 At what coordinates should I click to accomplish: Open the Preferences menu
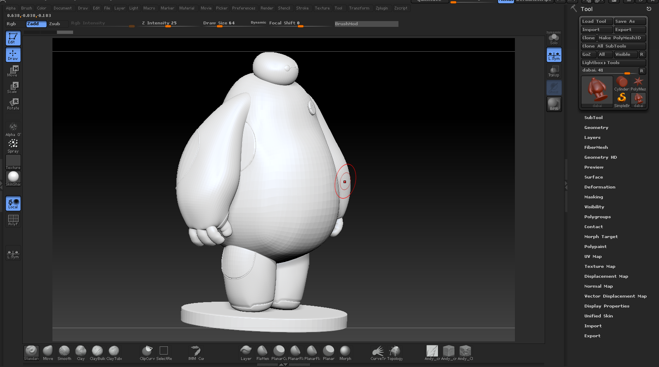(244, 8)
